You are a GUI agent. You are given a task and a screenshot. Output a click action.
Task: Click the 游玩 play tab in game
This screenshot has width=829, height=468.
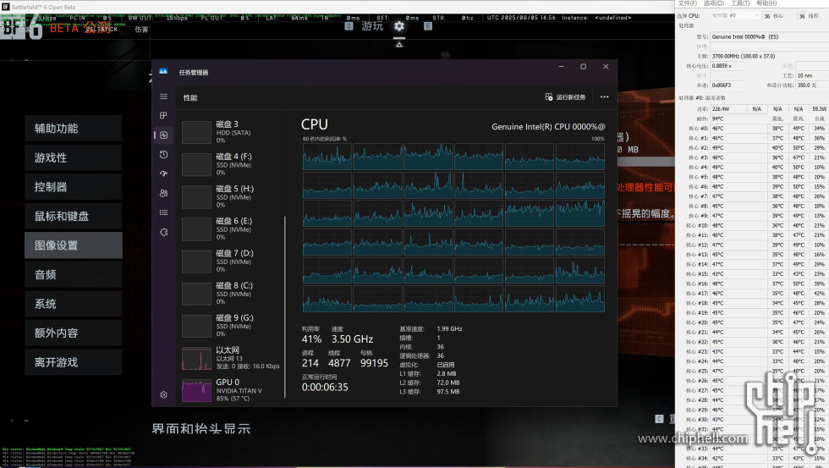pyautogui.click(x=372, y=26)
